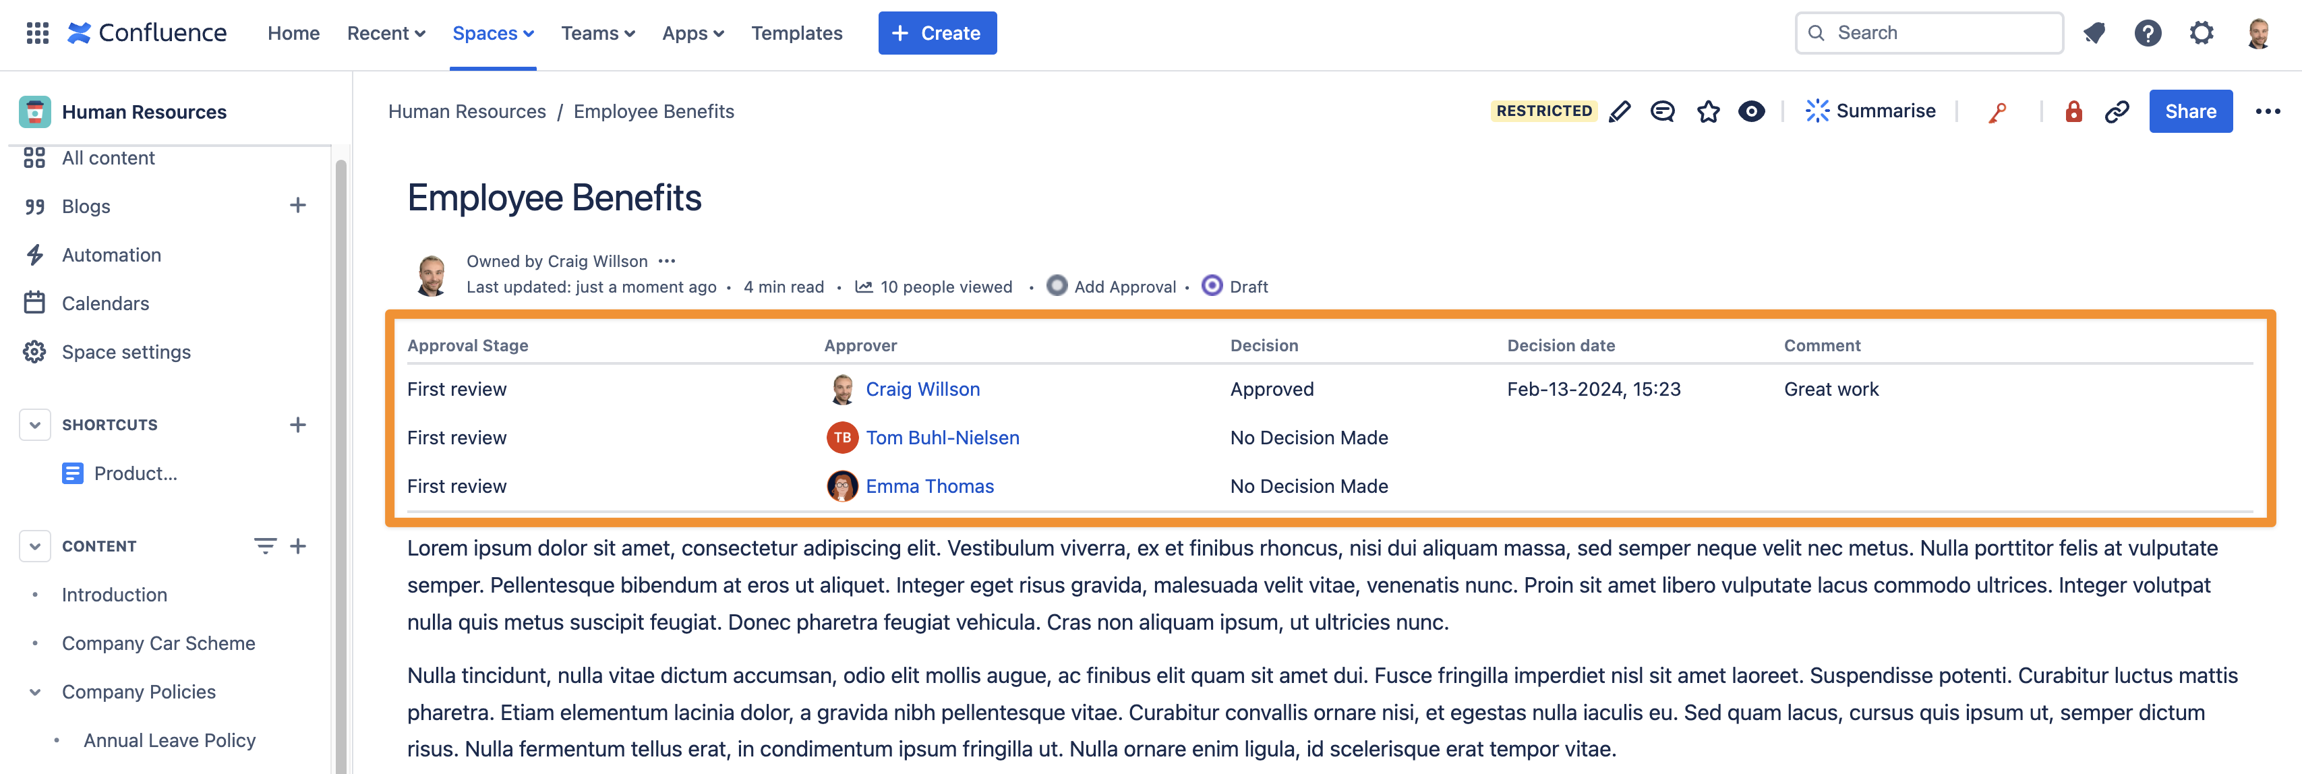The width and height of the screenshot is (2302, 774).
Task: Toggle page restrictions via the lock icon
Action: coord(2072,111)
